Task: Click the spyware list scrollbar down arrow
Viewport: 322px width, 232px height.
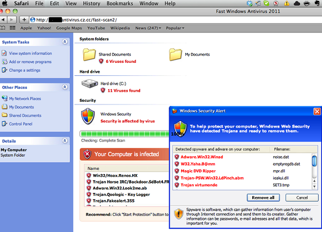Action: [314, 187]
